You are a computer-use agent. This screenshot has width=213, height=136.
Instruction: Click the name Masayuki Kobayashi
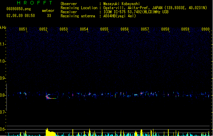click(122, 4)
